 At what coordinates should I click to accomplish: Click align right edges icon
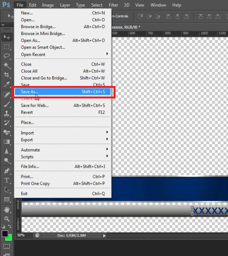coord(186,16)
